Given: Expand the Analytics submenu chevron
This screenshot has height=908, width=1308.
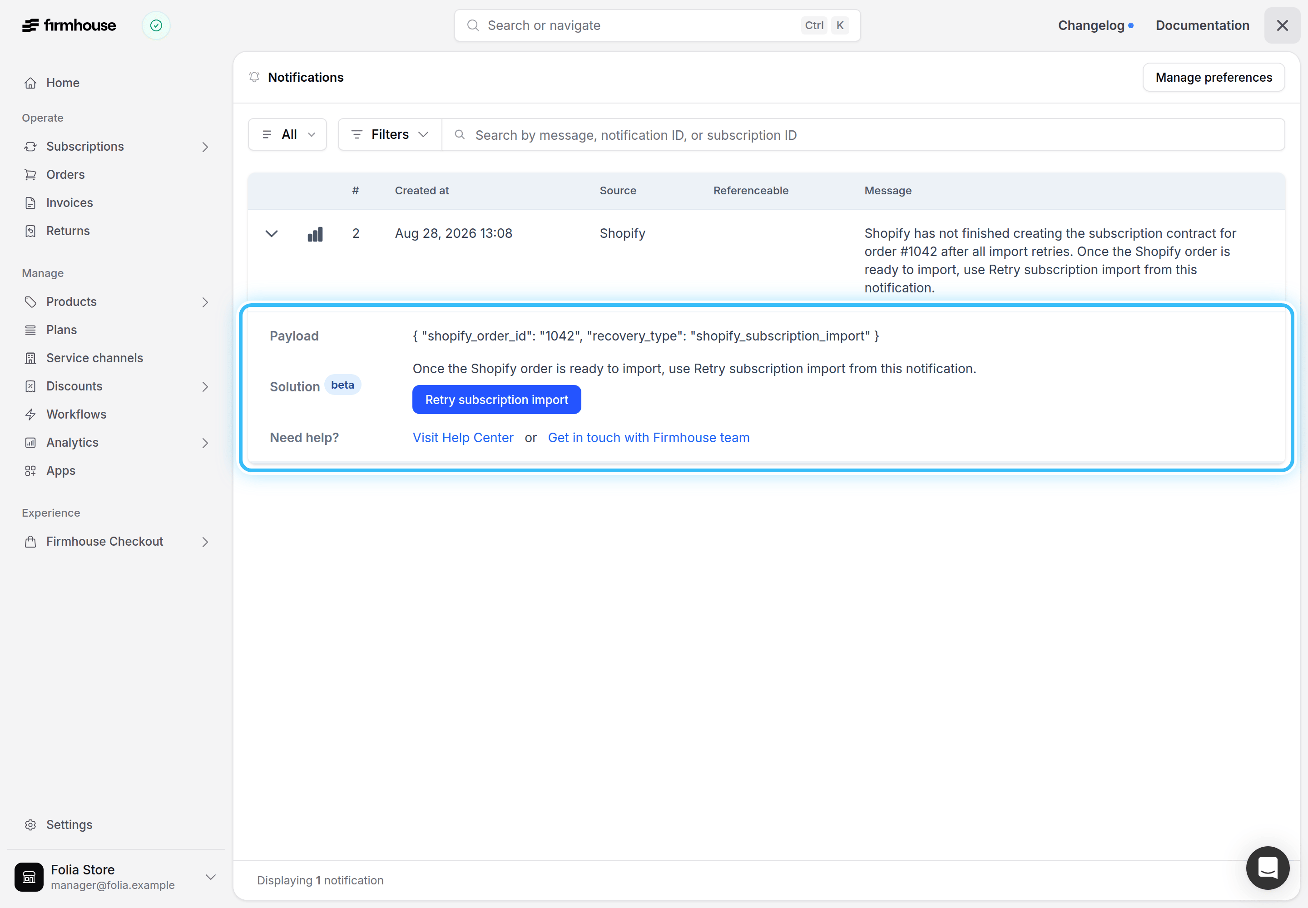Looking at the screenshot, I should coord(205,443).
